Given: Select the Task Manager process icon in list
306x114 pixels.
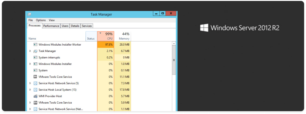Looking at the screenshot, I should click(35, 51).
